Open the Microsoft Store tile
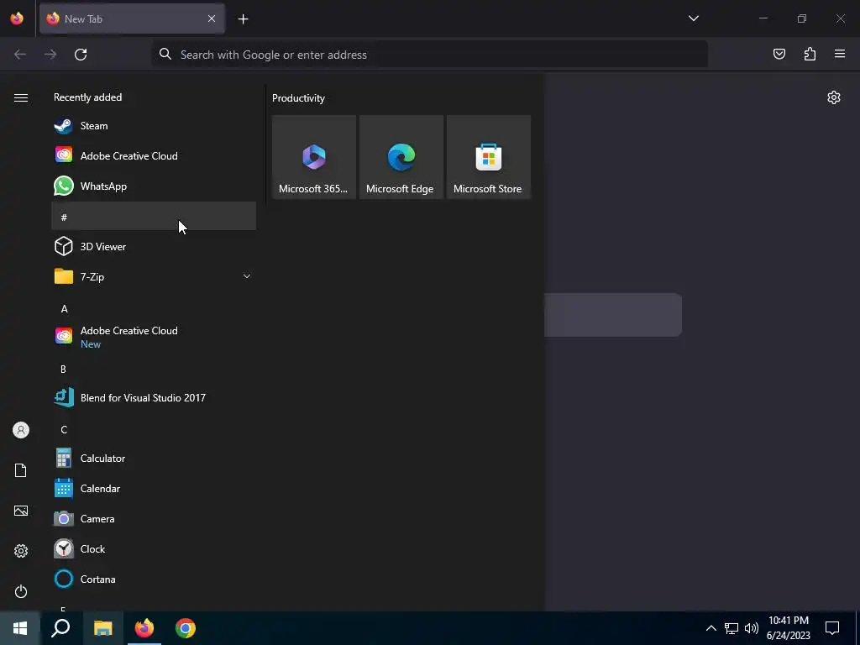 tap(488, 157)
